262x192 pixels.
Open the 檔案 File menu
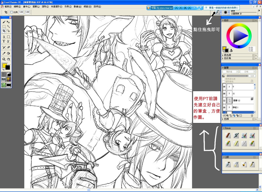8,7
